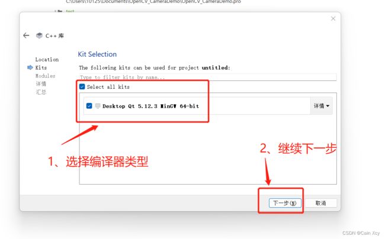Image resolution: width=385 pixels, height=239 pixels.
Task: Go back using the left arrow icon
Action: click(x=26, y=35)
